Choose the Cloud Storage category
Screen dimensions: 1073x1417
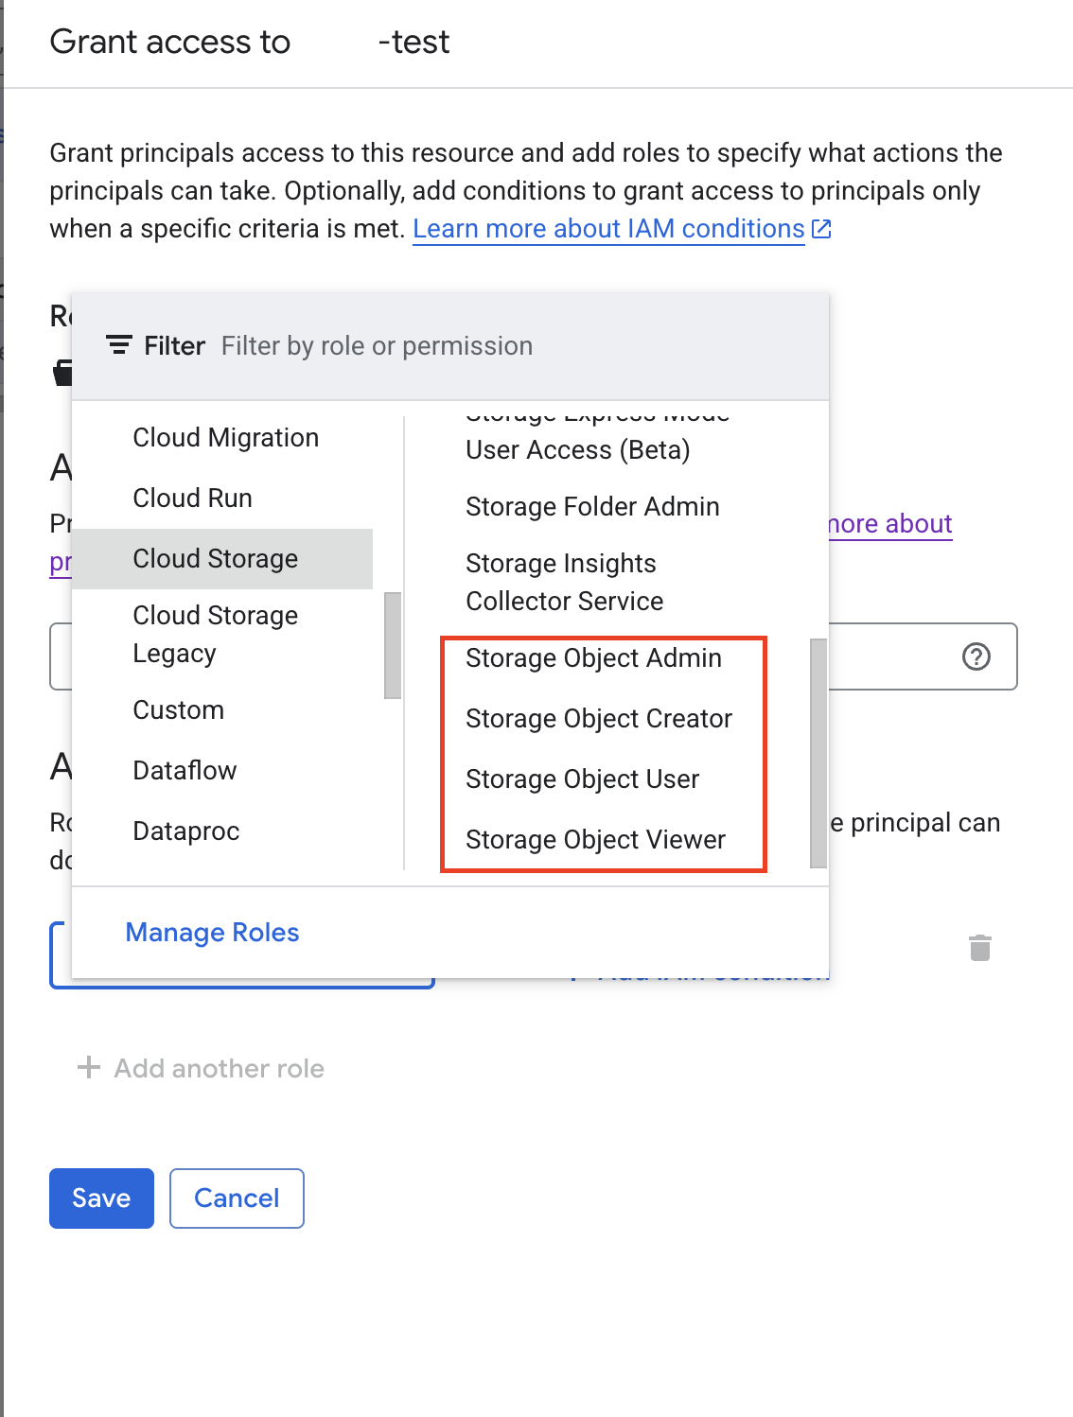(215, 559)
